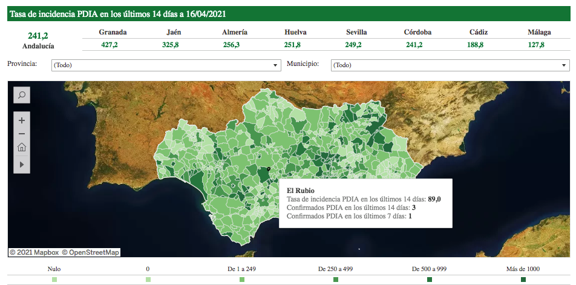Screen dimensions: 576x285
Task: Click the 'Nulo' legend color swatch
Action: pyautogui.click(x=54, y=280)
